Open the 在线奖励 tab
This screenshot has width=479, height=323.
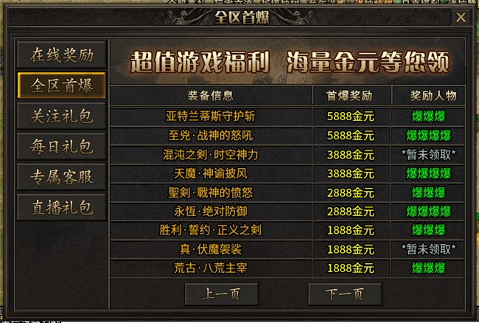pos(61,55)
